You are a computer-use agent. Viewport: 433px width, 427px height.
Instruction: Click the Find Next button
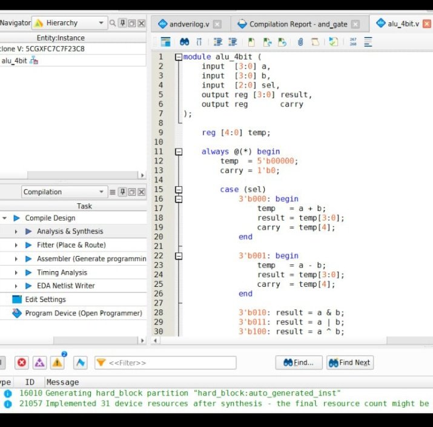pyautogui.click(x=350, y=362)
